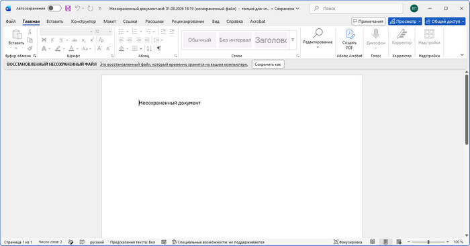Toggle superscript x² formatting
This screenshot has width=470, height=246.
pyautogui.click(x=92, y=40)
